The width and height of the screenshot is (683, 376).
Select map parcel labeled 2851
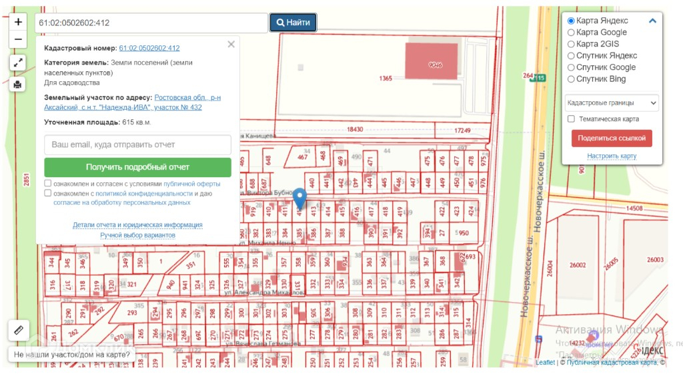click(x=26, y=180)
